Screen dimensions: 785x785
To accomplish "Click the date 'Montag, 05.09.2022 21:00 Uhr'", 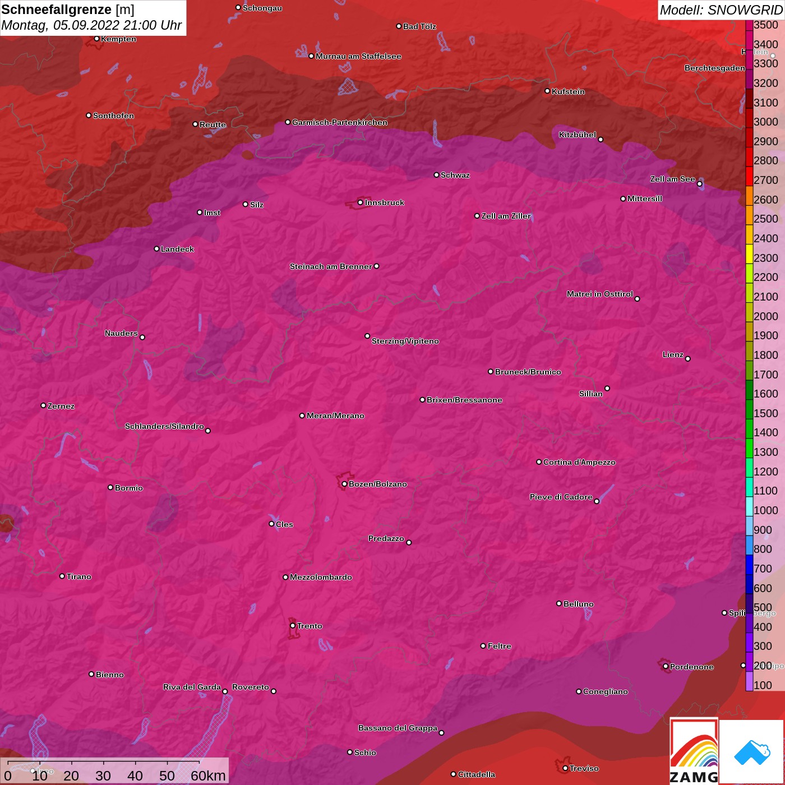I will click(x=91, y=25).
